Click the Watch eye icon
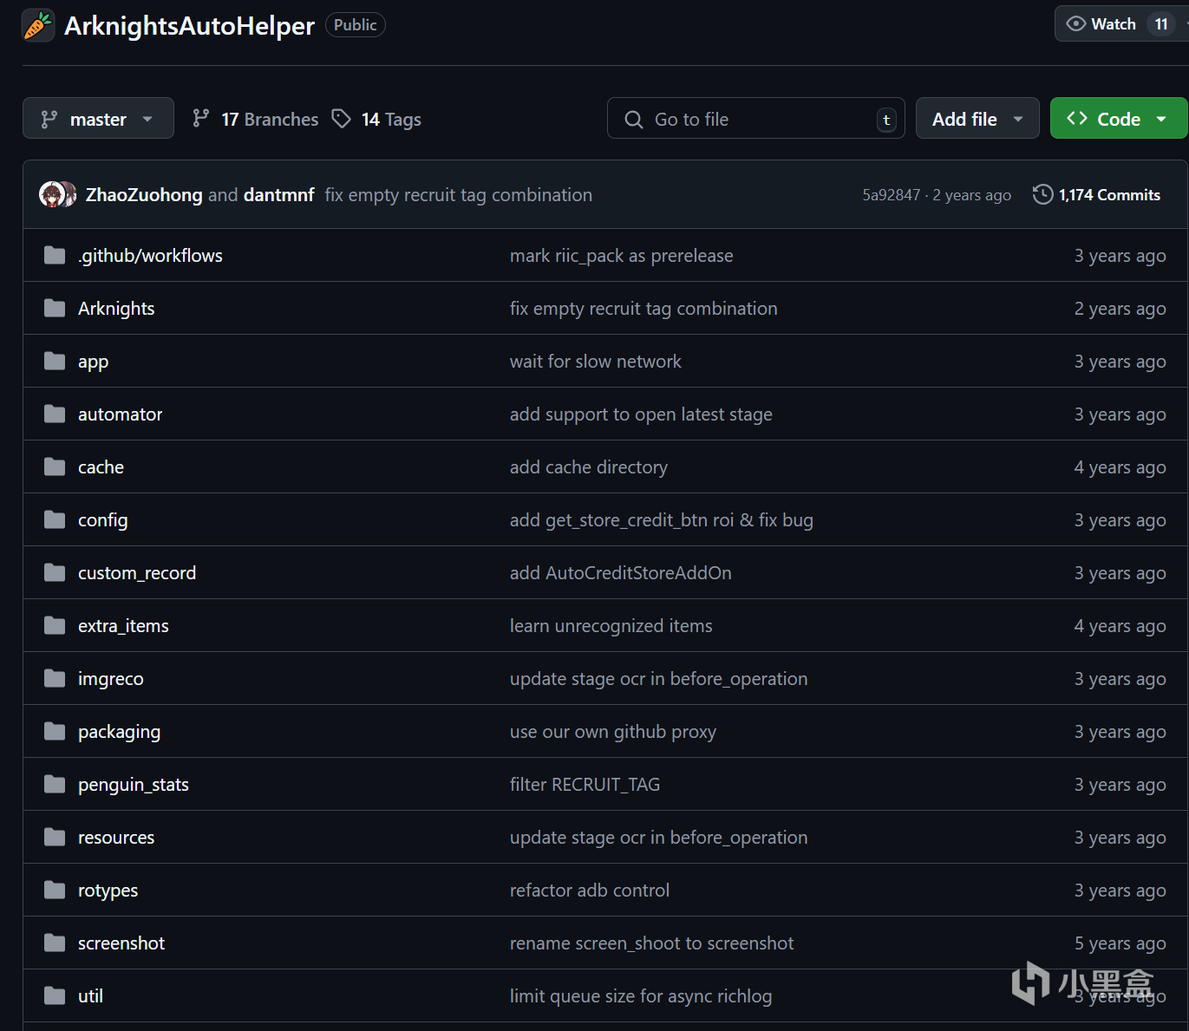This screenshot has height=1031, width=1189. (1075, 24)
